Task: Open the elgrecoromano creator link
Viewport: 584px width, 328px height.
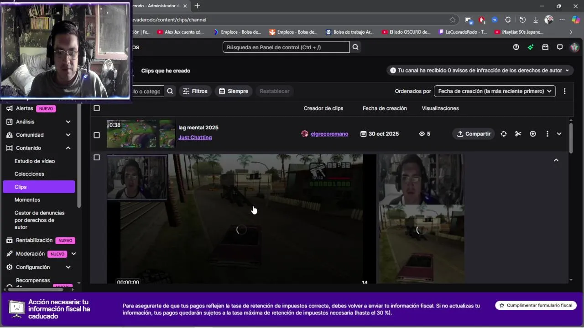Action: tap(329, 134)
